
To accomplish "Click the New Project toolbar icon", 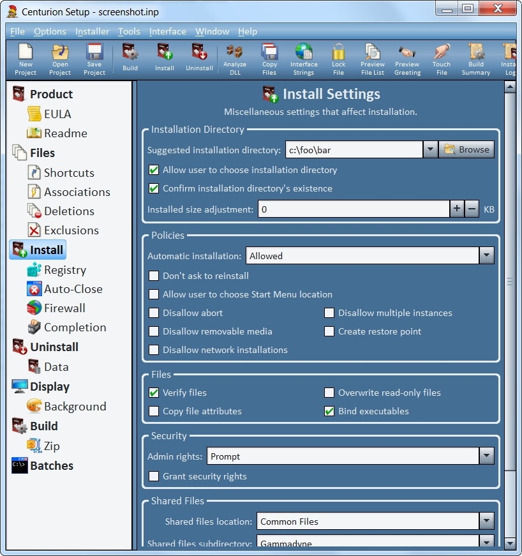I will tap(26, 59).
